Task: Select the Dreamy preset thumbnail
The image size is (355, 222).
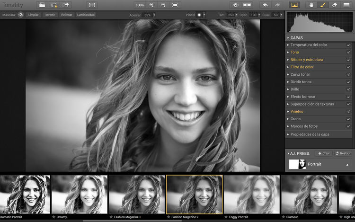Action: coord(79,195)
